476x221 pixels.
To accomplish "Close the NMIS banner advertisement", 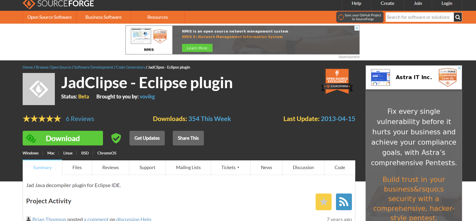I will point(357,28).
